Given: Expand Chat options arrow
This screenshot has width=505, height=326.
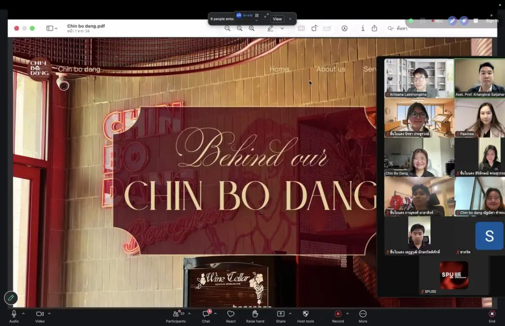Looking at the screenshot, I should [215, 314].
